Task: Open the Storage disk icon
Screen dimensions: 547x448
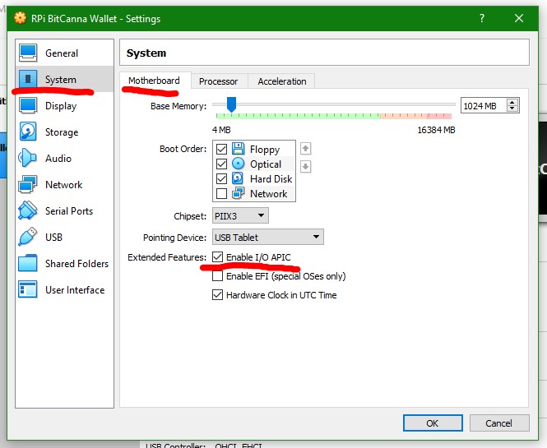Action: [x=28, y=132]
